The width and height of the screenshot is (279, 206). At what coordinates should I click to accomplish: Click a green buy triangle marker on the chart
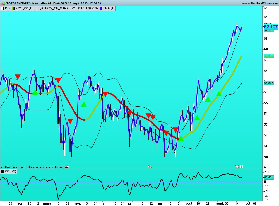pos(35,93)
